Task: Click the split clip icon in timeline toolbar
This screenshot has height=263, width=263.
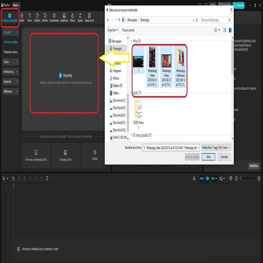Action: pyautogui.click(x=25, y=178)
